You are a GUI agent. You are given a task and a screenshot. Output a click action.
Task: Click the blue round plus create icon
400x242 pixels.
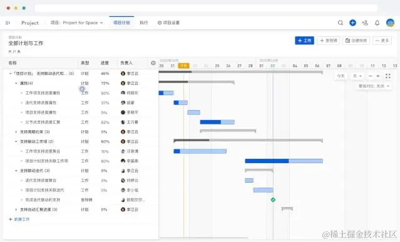click(x=352, y=23)
